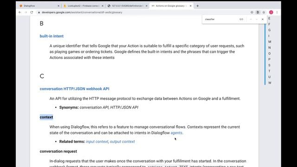Jump to the previous find match

pyautogui.click(x=251, y=19)
